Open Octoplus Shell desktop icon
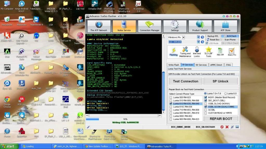The height and width of the screenshot is (149, 266). point(95,6)
